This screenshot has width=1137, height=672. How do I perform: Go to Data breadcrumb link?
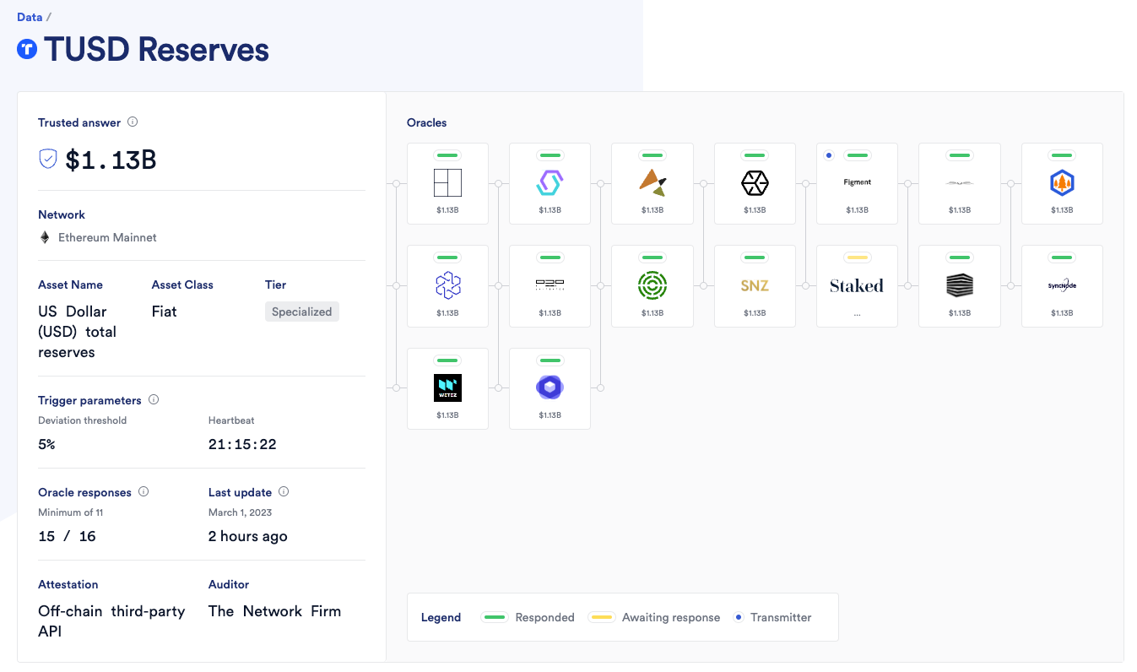pos(30,17)
